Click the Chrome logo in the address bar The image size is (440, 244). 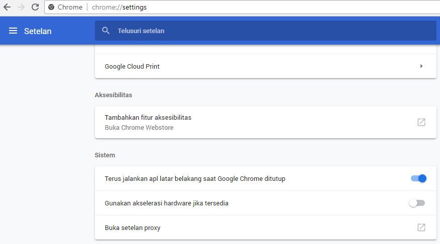coord(51,8)
